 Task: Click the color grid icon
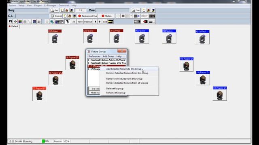pos(20,21)
